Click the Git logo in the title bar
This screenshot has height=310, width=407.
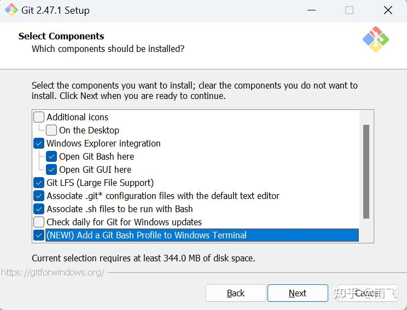tap(11, 10)
